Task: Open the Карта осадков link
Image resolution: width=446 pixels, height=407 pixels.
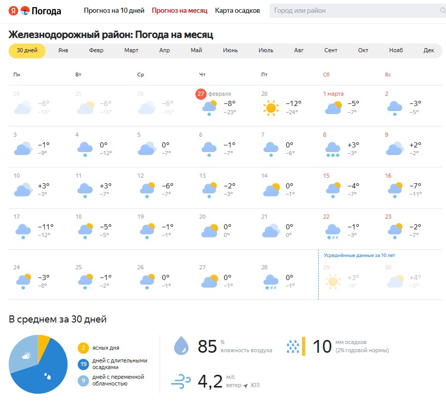Action: coord(237,11)
